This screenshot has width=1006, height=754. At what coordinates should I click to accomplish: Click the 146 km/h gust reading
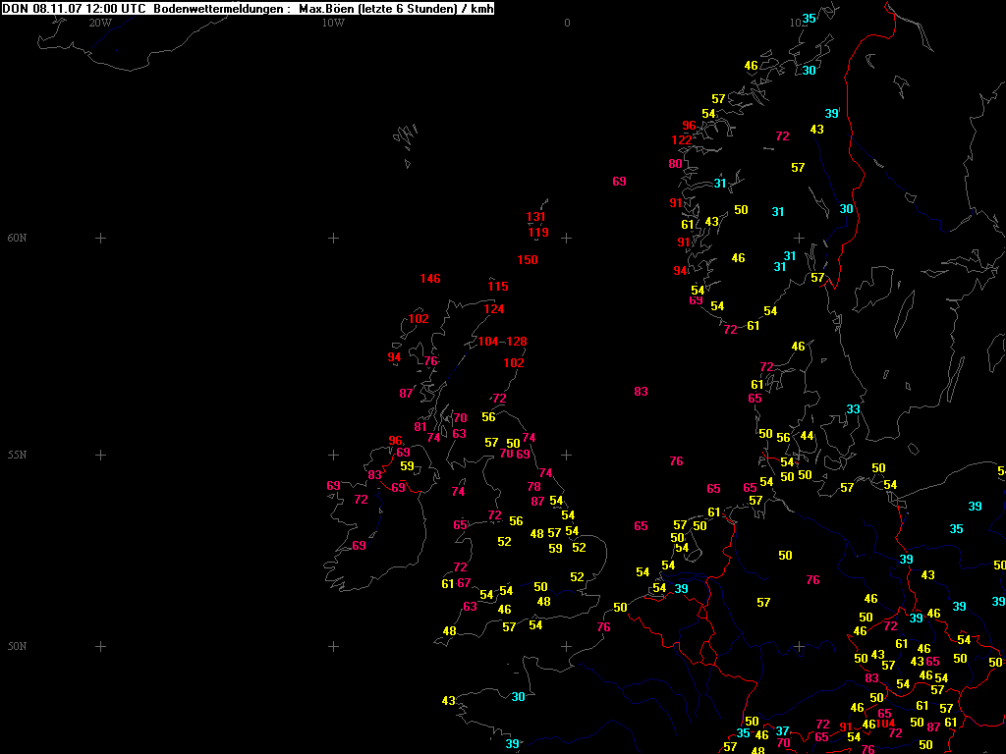[x=430, y=279]
